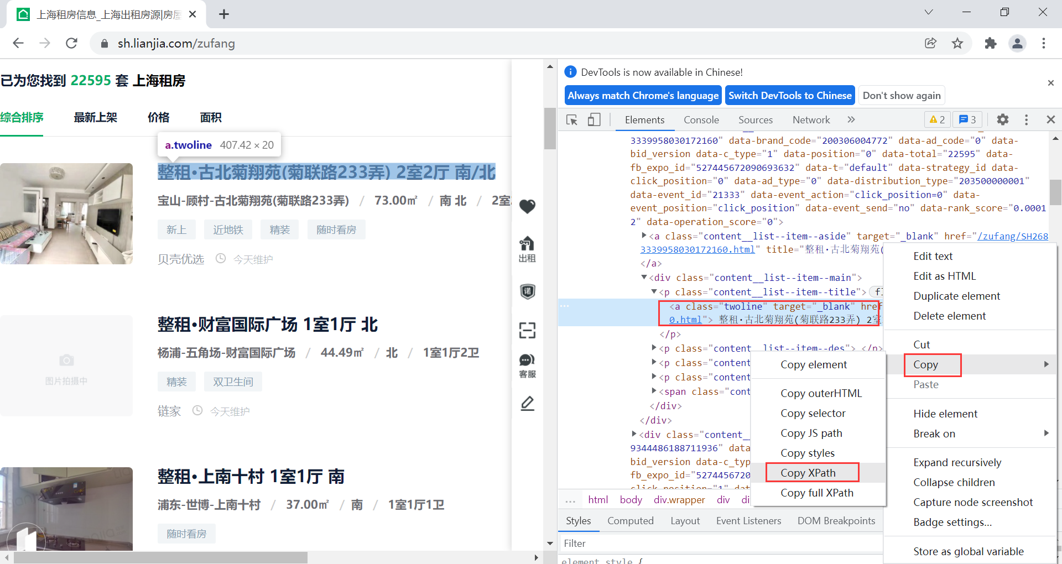
Task: Click the share page icon
Action: (x=930, y=43)
